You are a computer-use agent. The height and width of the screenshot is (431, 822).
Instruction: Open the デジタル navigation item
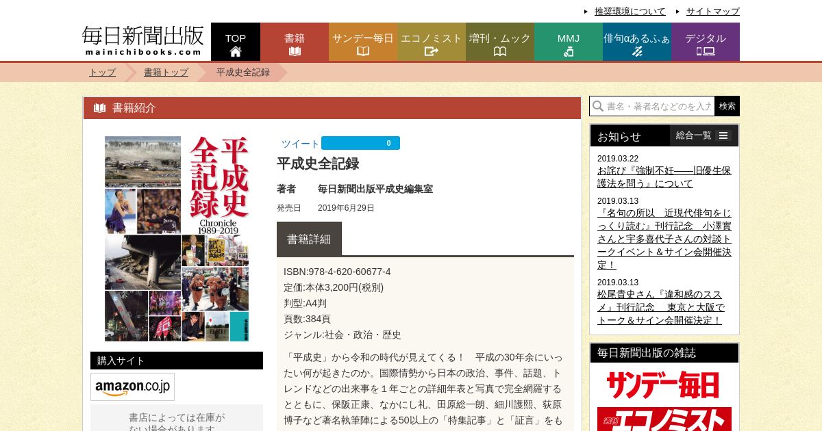706,42
